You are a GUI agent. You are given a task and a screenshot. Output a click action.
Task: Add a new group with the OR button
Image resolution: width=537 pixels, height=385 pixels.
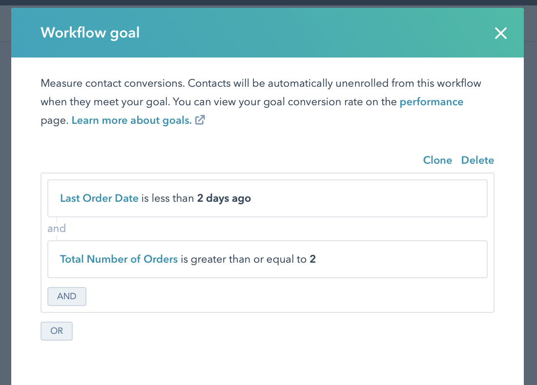point(57,331)
